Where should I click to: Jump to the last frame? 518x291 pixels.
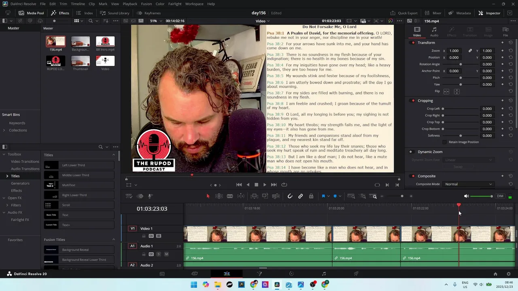tap(274, 185)
